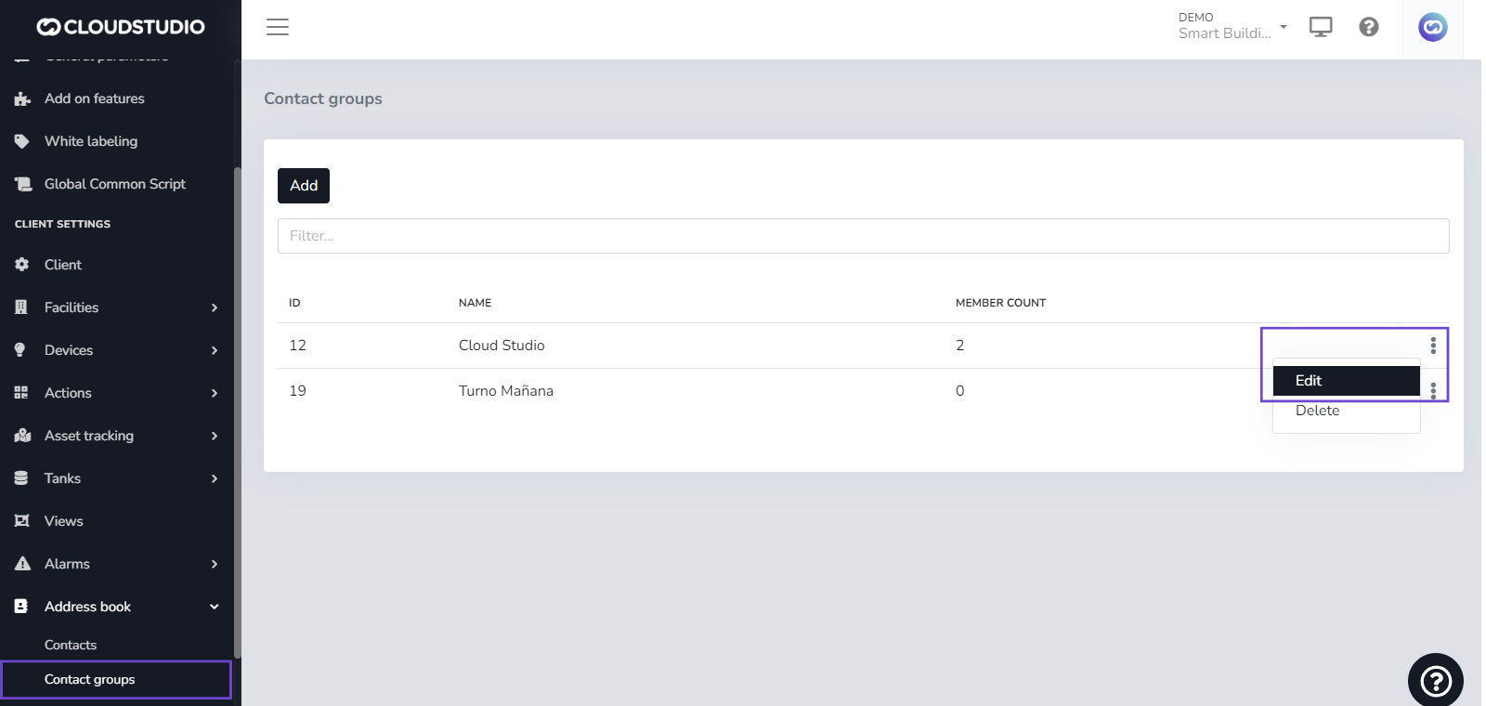Collapse the Address book section

pos(116,607)
